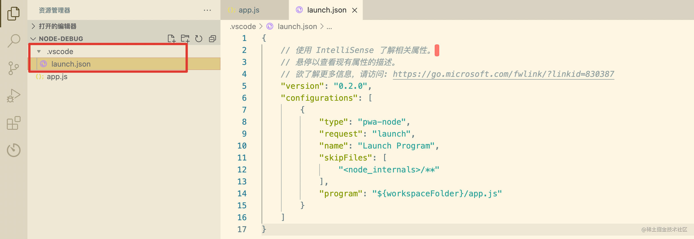
Task: Open the Search view icon
Action: pos(13,41)
